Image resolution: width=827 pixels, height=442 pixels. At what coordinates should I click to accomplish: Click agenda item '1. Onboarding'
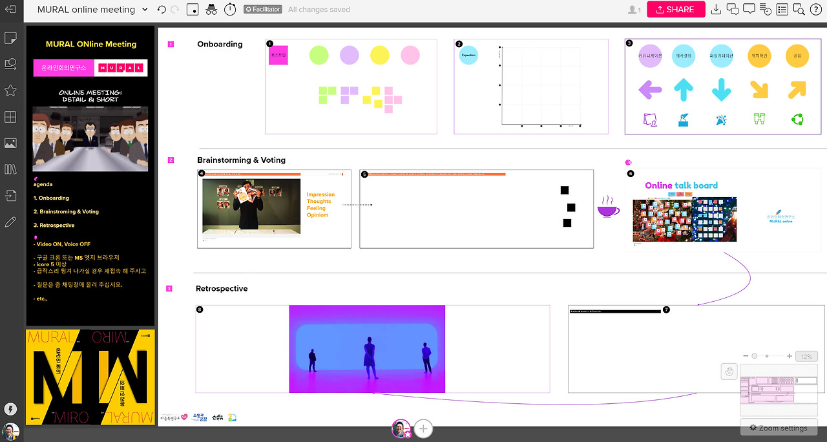pyautogui.click(x=51, y=198)
